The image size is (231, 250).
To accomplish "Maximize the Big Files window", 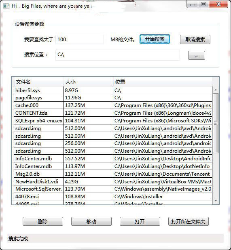I will pos(203,4).
